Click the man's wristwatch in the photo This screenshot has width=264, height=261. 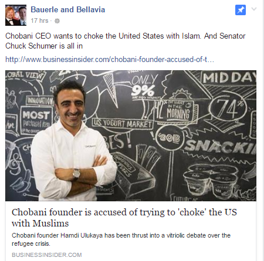coord(76,174)
